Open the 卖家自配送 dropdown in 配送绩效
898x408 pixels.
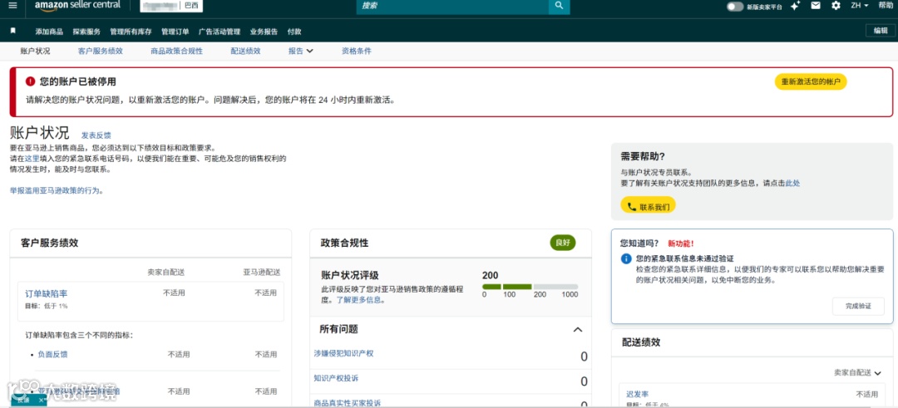pyautogui.click(x=857, y=373)
